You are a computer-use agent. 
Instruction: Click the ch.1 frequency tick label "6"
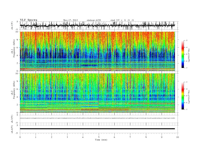click(x=17, y=48)
